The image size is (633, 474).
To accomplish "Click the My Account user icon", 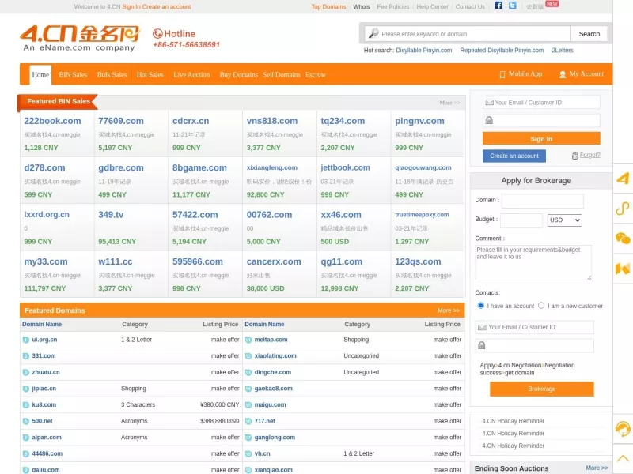I will 563,74.
